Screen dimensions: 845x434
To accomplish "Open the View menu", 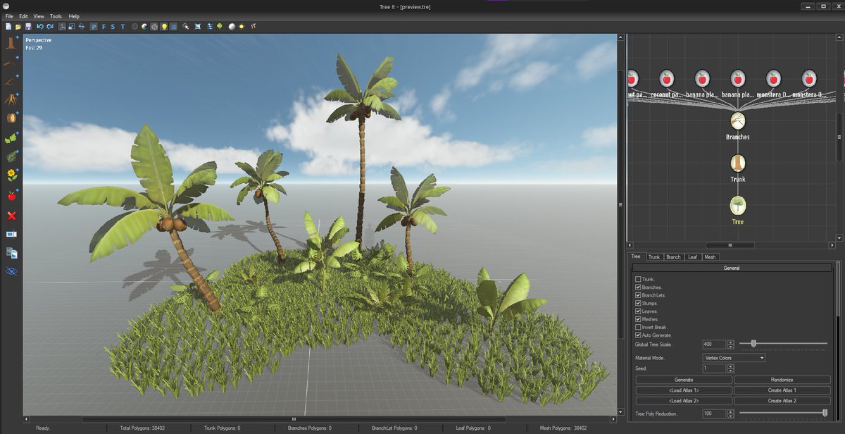I will 39,15.
